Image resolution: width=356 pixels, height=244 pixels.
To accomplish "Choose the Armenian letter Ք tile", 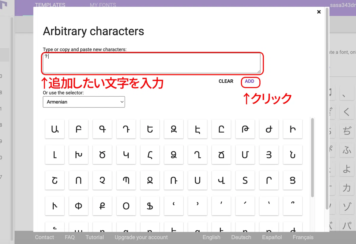I will point(102,206).
